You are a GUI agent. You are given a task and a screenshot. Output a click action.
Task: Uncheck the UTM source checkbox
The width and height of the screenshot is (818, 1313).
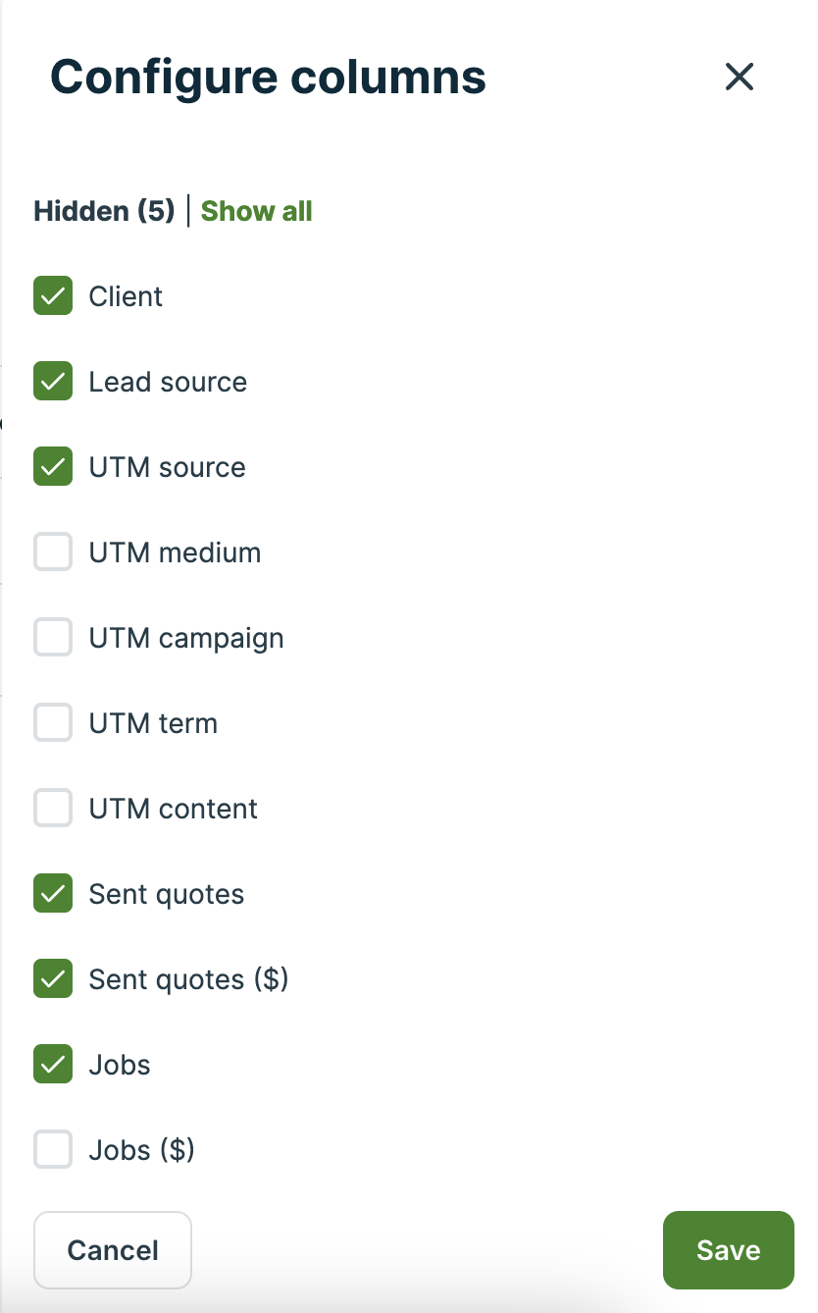[x=53, y=467]
